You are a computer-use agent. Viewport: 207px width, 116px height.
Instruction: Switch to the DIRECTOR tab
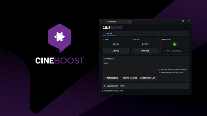tap(138, 34)
